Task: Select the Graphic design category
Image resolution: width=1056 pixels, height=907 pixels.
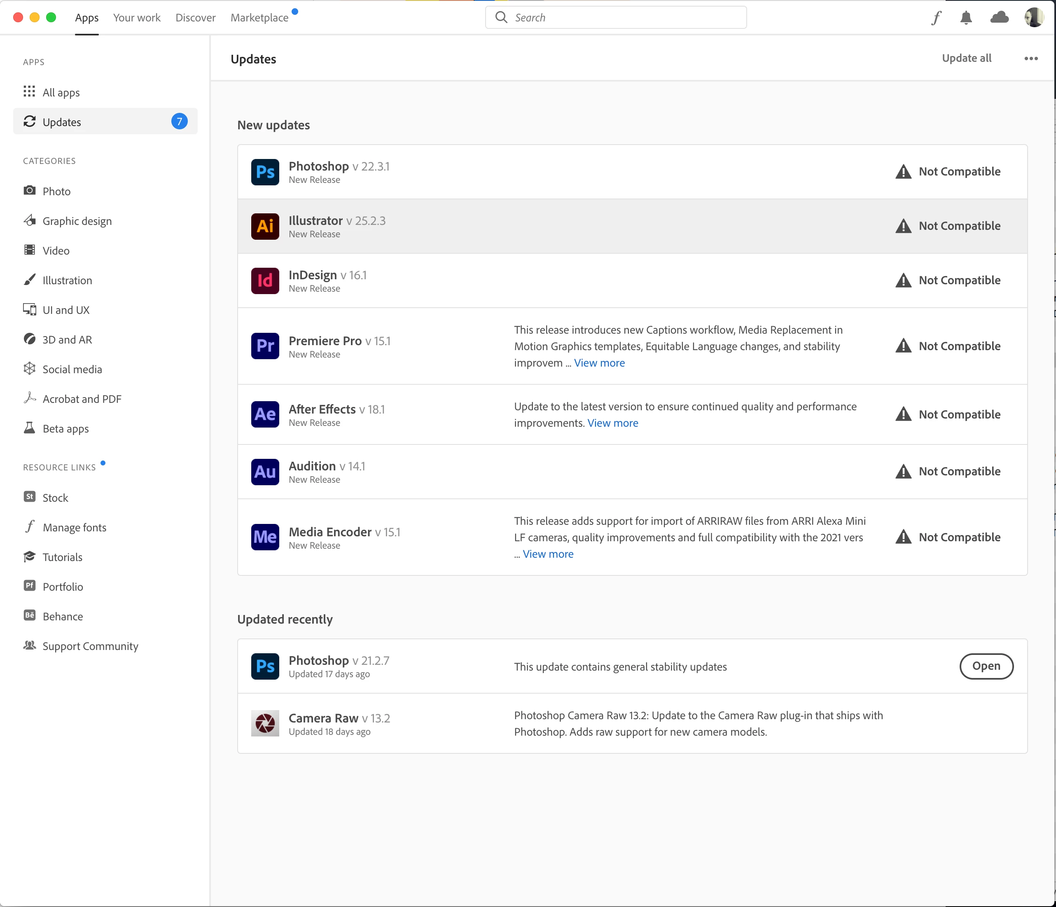Action: [x=77, y=221]
